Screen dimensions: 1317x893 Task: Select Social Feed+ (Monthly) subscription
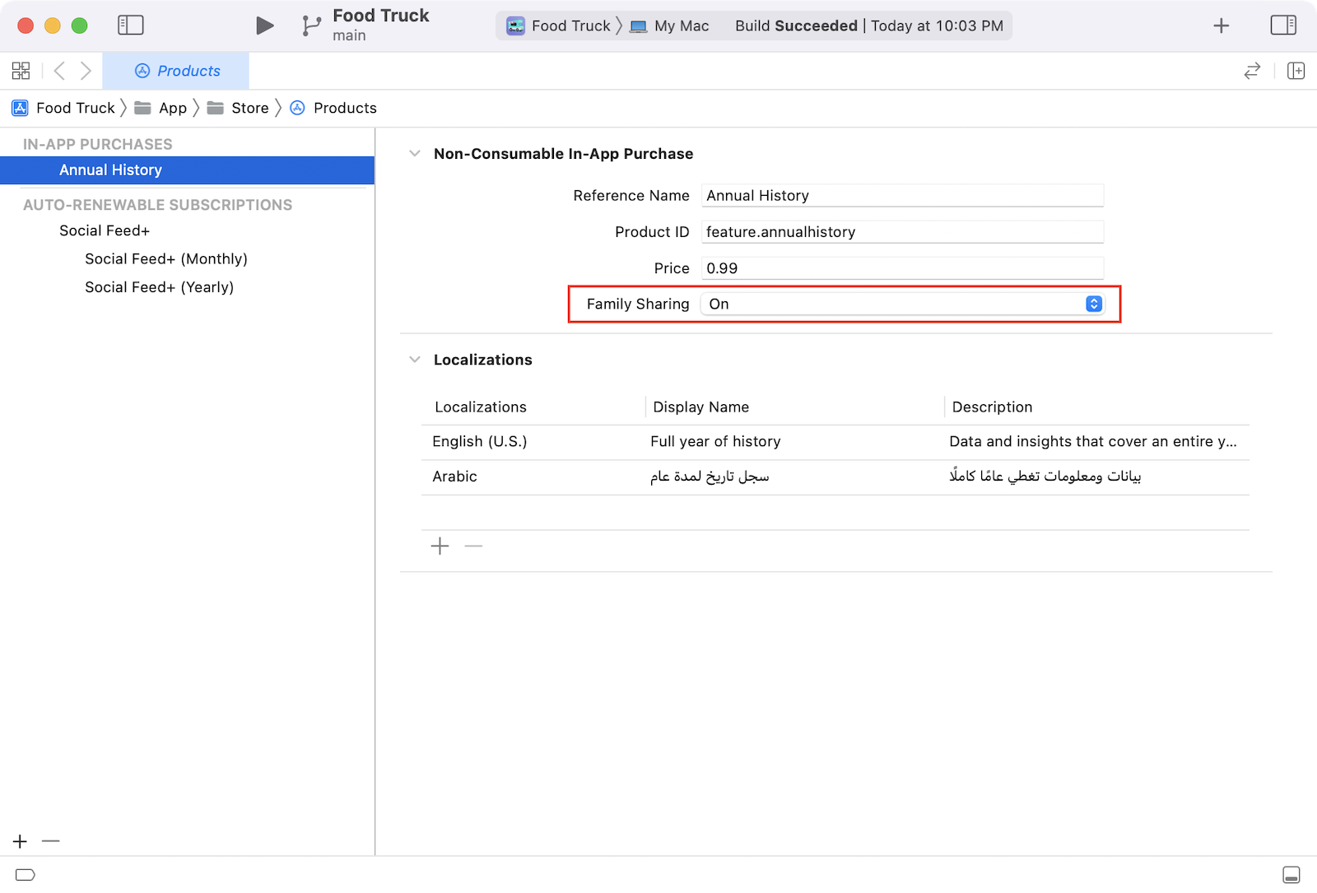pyautogui.click(x=166, y=258)
